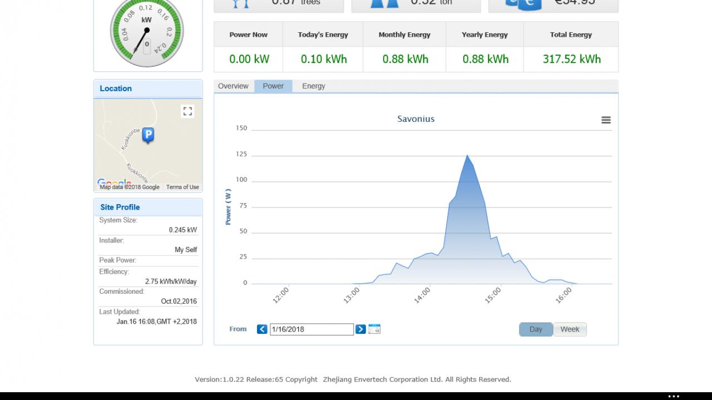This screenshot has height=400, width=712.
Task: Select the Last Updated timestamp Jan.16 16:08
Action: click(156, 322)
